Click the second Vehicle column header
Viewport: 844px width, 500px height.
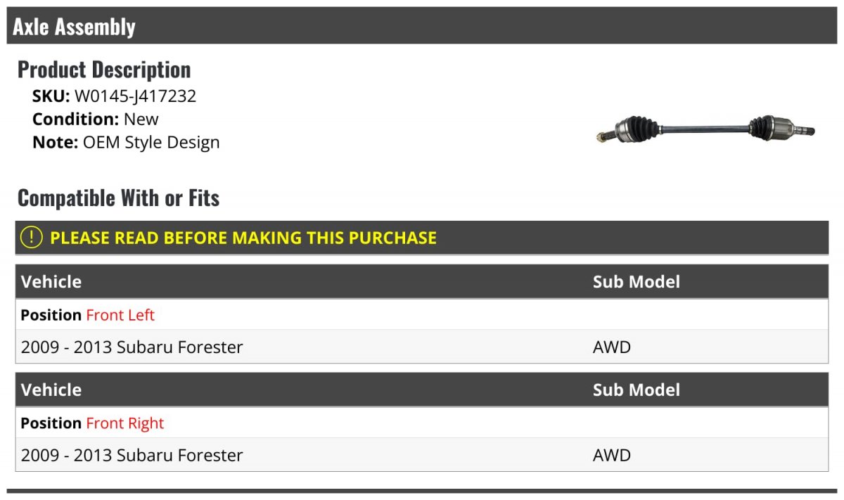[51, 390]
